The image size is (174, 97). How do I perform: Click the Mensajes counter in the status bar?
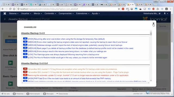point(48,94)
